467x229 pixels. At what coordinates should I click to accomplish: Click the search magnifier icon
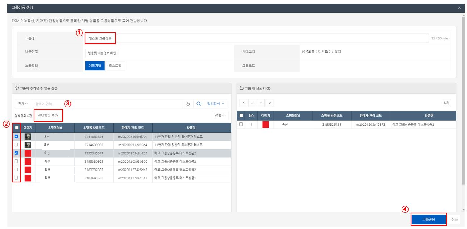(x=199, y=104)
